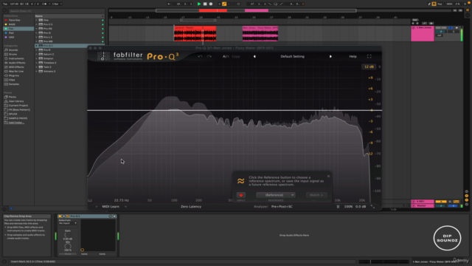472x266 pixels.
Task: Click the Name column header
Action: tap(69, 16)
